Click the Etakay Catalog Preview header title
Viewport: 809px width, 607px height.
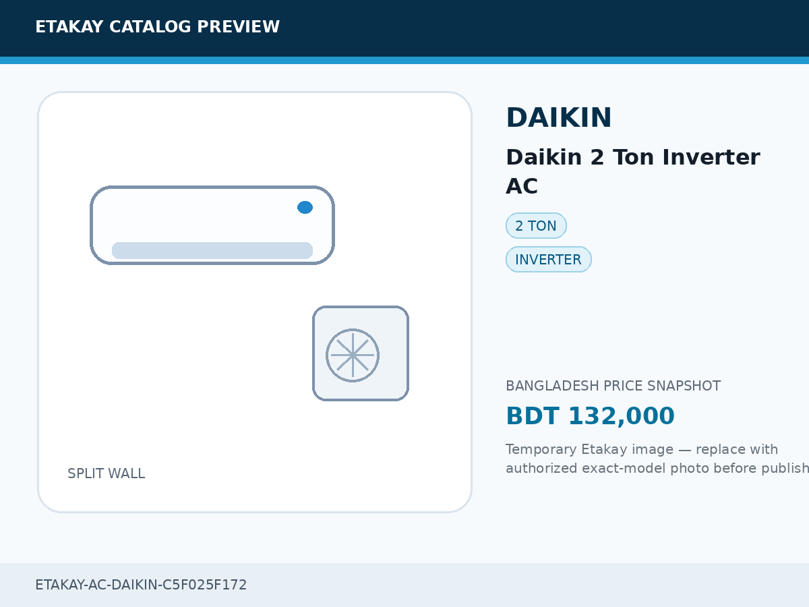[x=157, y=27]
